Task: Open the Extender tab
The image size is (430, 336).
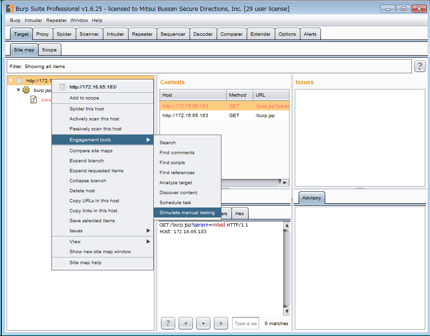Action: pos(260,34)
